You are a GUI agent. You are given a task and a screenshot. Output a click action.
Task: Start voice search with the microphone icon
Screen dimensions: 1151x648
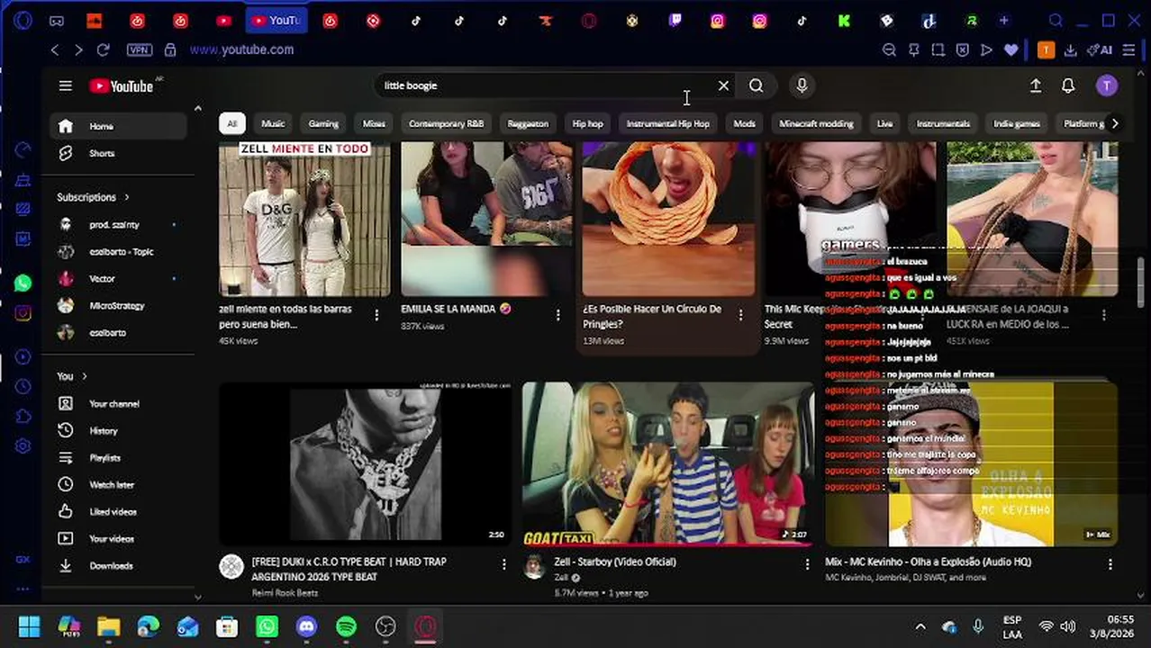coord(802,85)
